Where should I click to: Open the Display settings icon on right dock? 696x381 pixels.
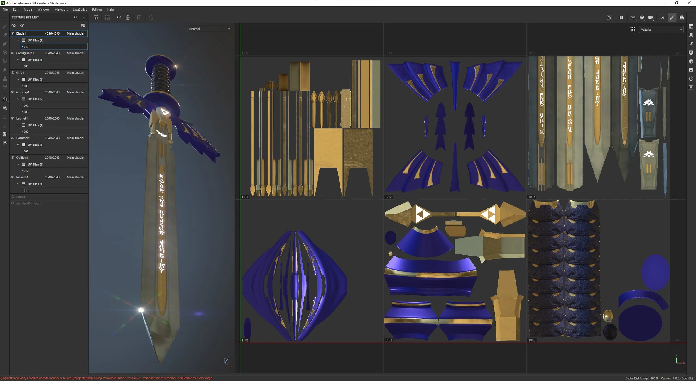click(x=691, y=52)
